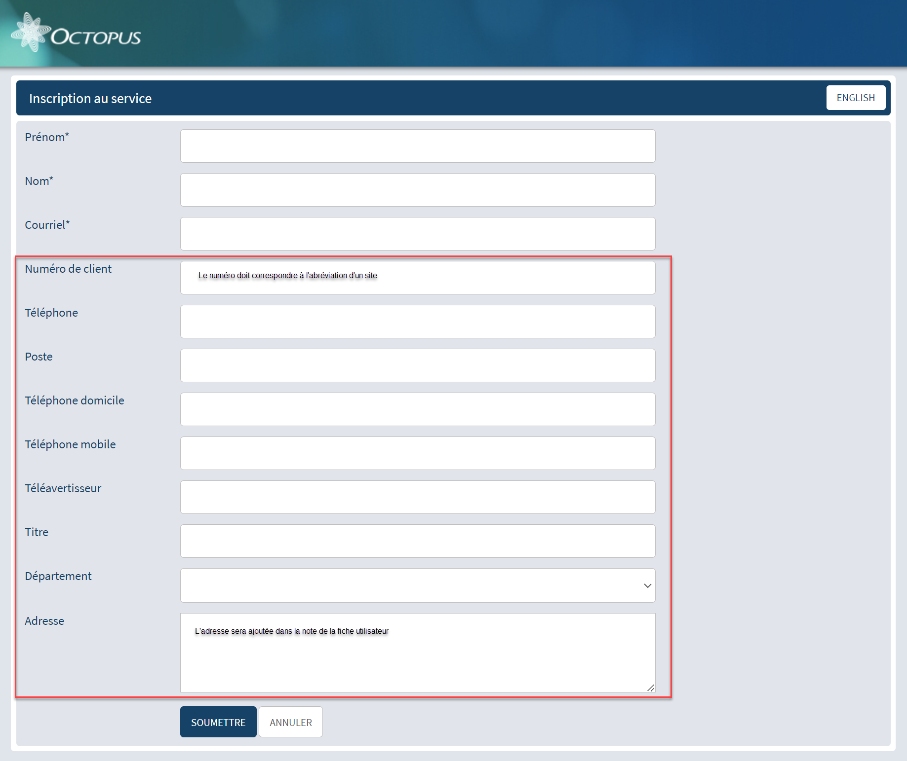Viewport: 907px width, 761px height.
Task: Cancel registration with ANNULER button
Action: point(290,722)
